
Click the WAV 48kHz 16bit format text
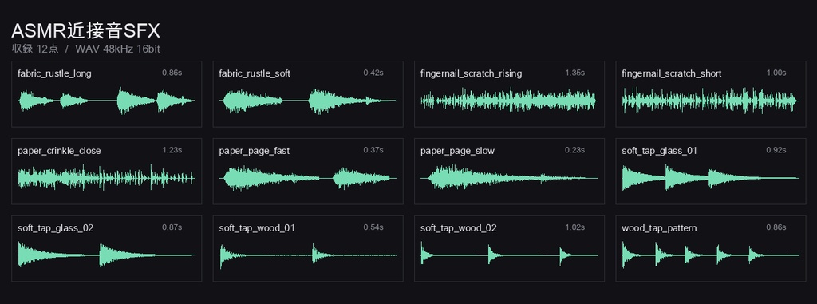(x=118, y=49)
